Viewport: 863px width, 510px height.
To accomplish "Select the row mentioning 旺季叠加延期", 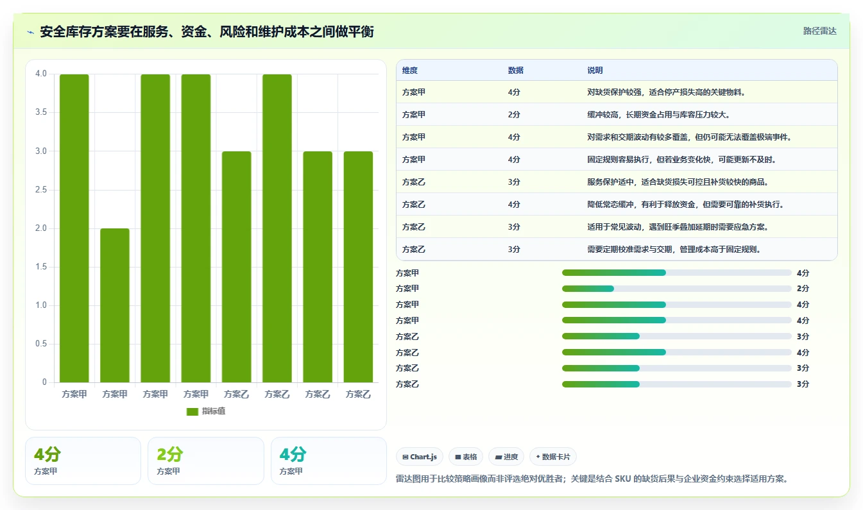I will click(x=617, y=226).
